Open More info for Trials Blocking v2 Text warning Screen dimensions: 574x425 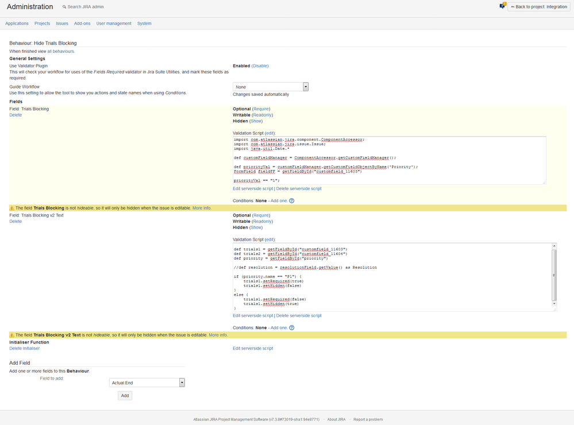[218, 335]
